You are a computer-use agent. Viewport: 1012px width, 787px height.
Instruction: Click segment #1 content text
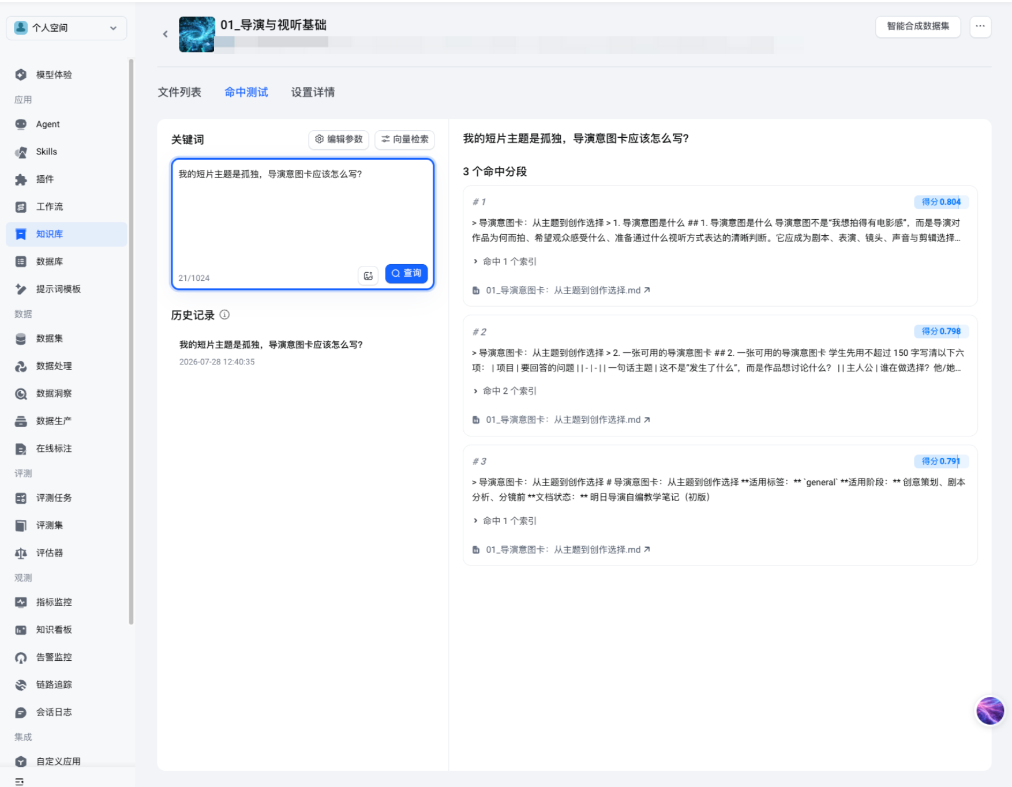coord(717,230)
